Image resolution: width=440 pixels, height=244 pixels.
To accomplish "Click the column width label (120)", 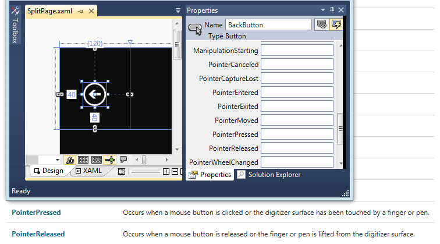I will [x=95, y=44].
